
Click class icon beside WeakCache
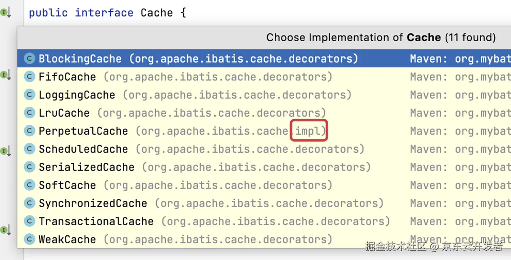click(29, 239)
